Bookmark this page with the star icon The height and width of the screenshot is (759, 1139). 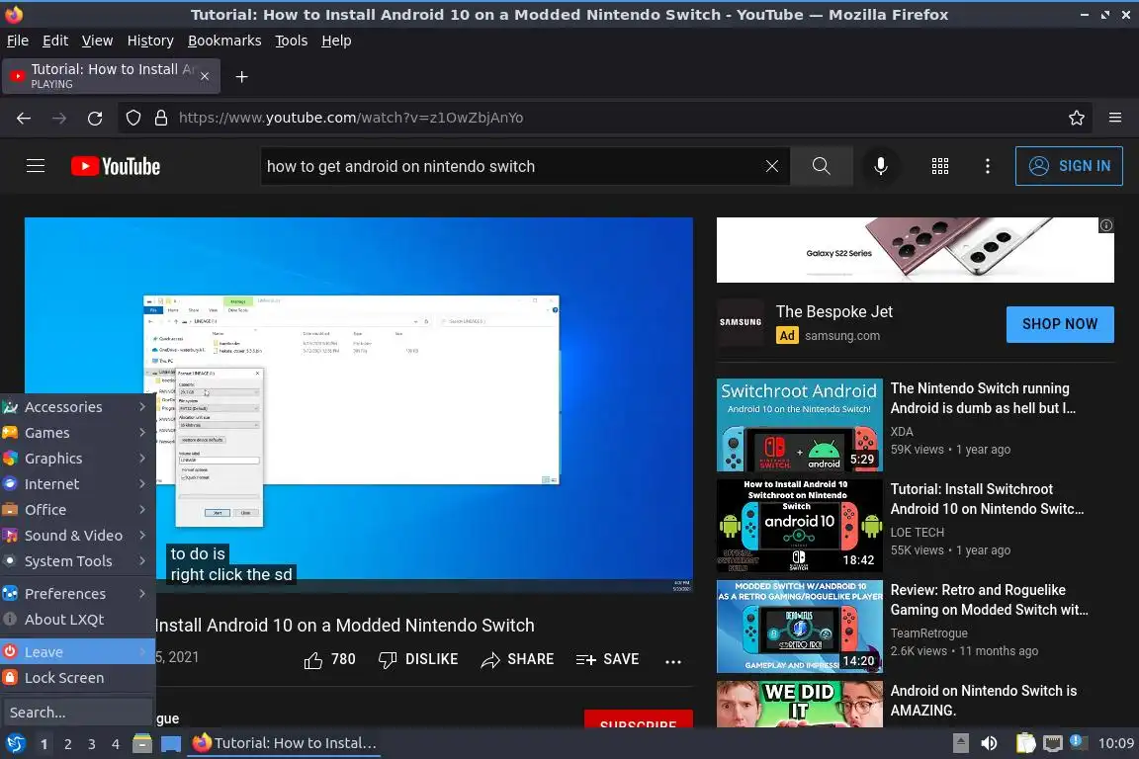coord(1077,118)
